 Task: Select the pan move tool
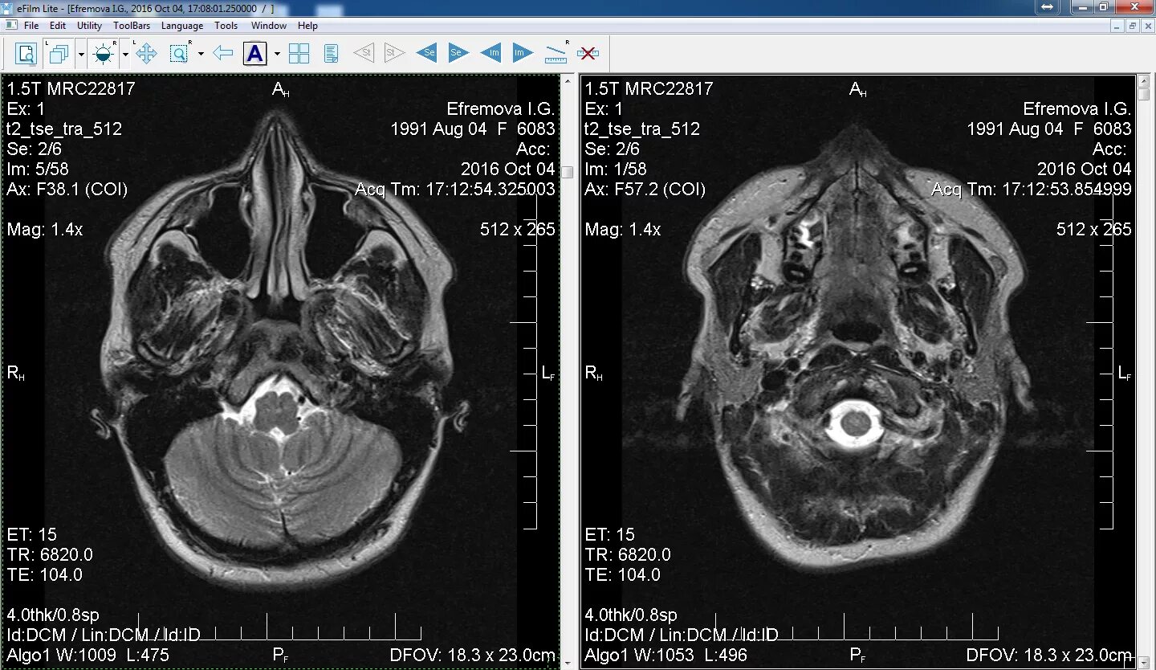point(146,54)
